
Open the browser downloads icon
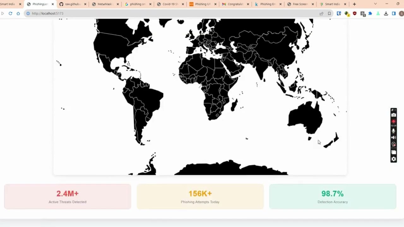click(x=386, y=14)
